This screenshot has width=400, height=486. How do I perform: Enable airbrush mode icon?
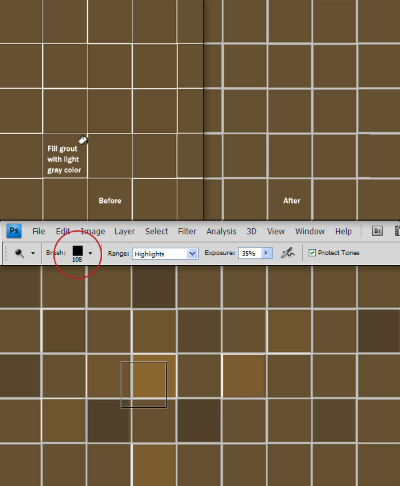tap(287, 253)
